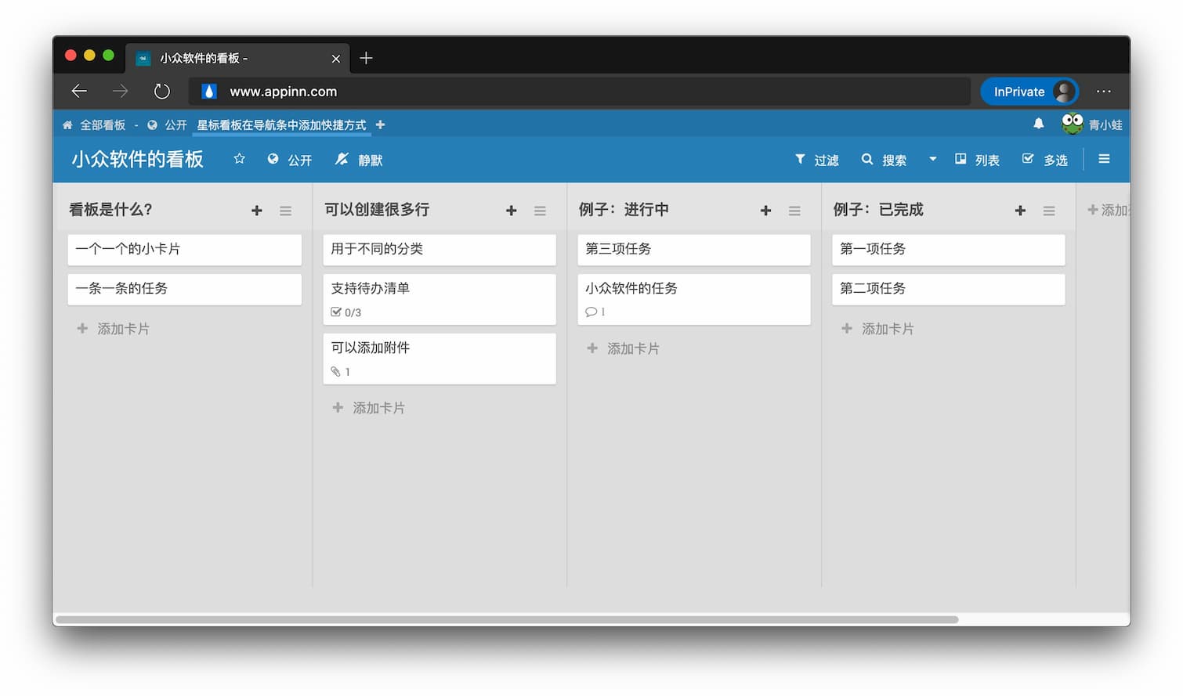Open the card 小众软件的任务
1183x696 pixels.
pyautogui.click(x=694, y=299)
